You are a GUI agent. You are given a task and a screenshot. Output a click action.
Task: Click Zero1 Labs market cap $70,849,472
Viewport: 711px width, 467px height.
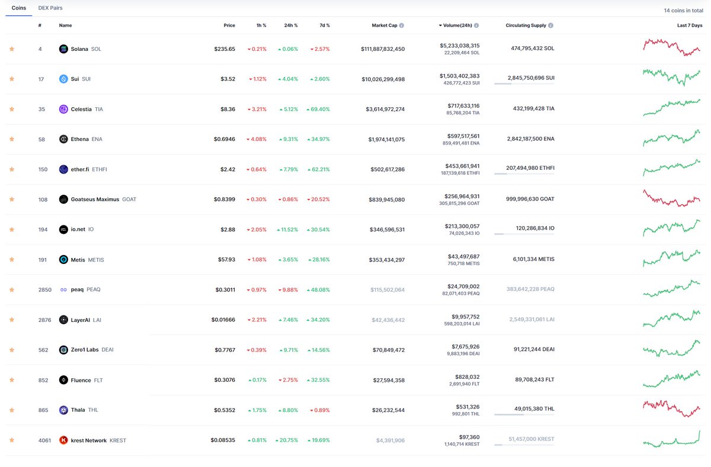point(389,350)
